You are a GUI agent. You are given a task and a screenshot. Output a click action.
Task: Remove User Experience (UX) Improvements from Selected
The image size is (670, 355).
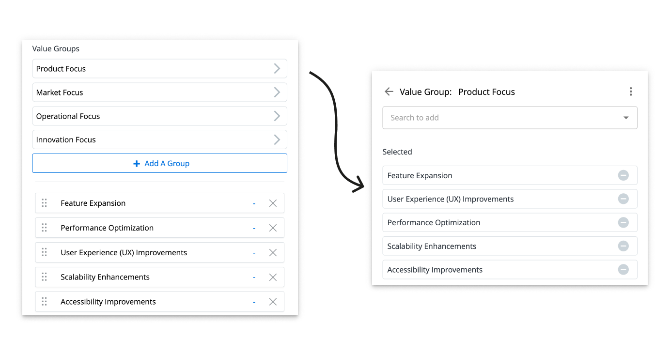pos(623,199)
